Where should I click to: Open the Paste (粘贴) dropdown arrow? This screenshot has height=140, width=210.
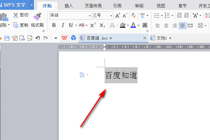pos(9,25)
